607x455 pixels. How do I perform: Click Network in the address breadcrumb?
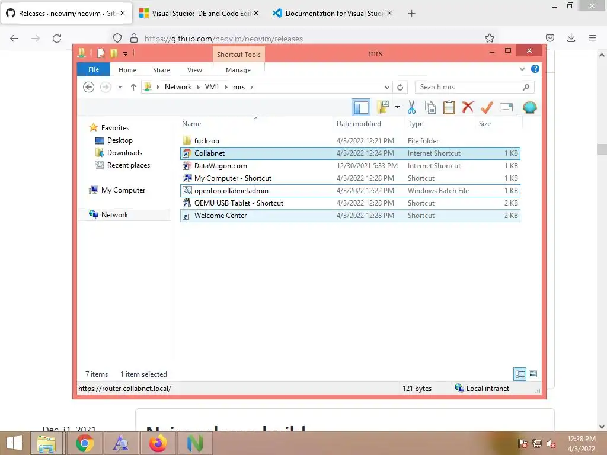pyautogui.click(x=178, y=87)
